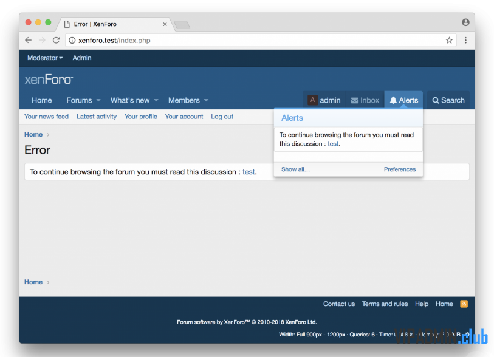This screenshot has width=494, height=357.
Task: Open the Admin link in the top bar
Action: [82, 58]
